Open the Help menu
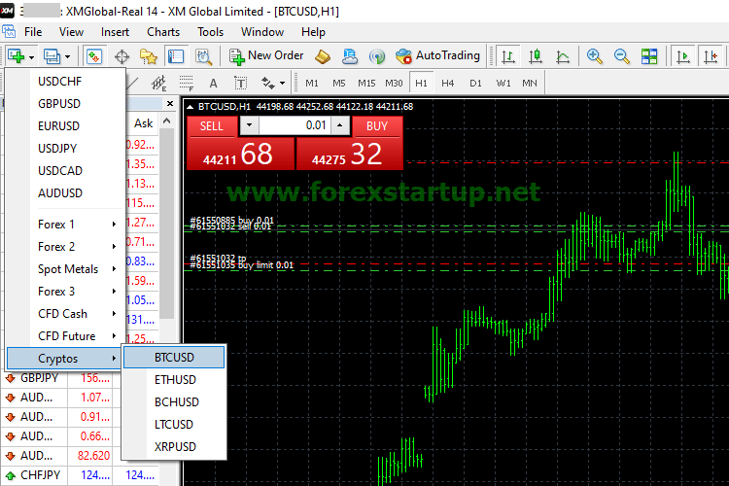 click(313, 32)
